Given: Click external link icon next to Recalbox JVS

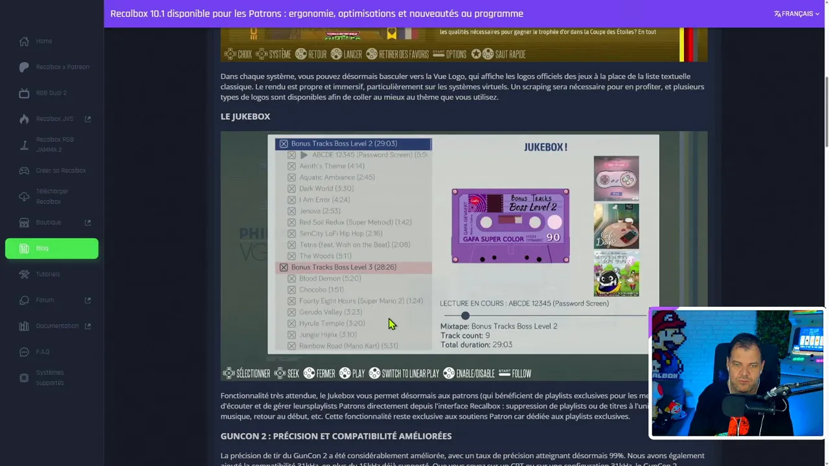Looking at the screenshot, I should 87,119.
